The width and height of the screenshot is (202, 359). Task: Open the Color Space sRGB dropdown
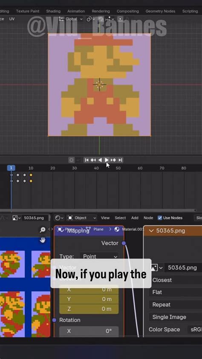point(195,330)
